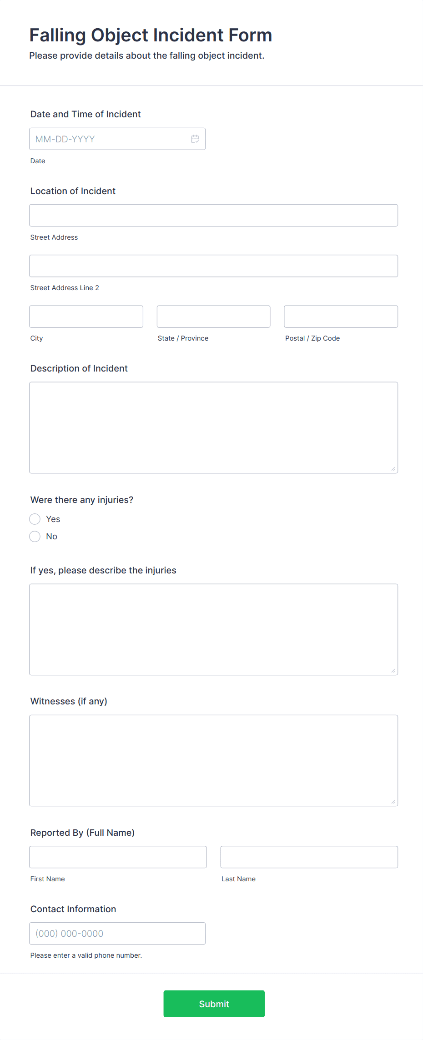Image resolution: width=423 pixels, height=1040 pixels.
Task: Click the City input box
Action: pos(86,316)
